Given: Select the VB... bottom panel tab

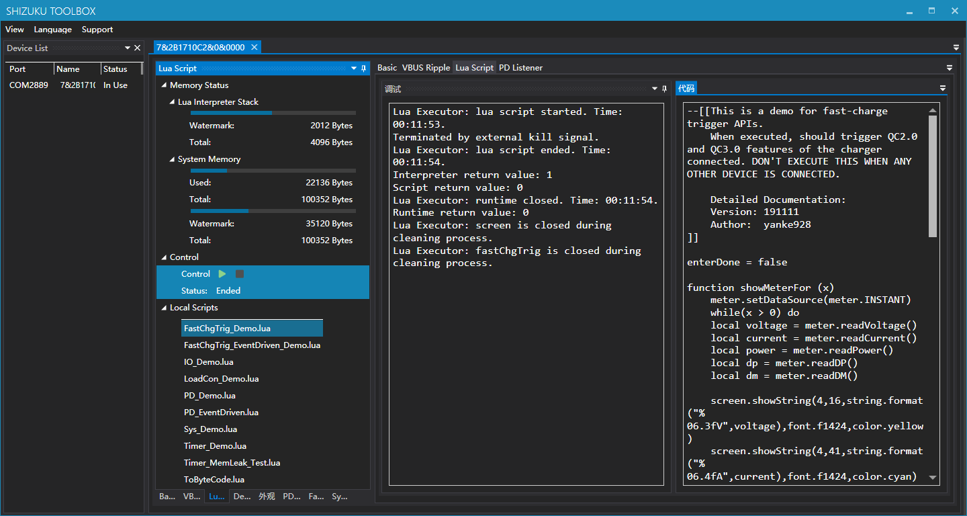Looking at the screenshot, I should 191,497.
